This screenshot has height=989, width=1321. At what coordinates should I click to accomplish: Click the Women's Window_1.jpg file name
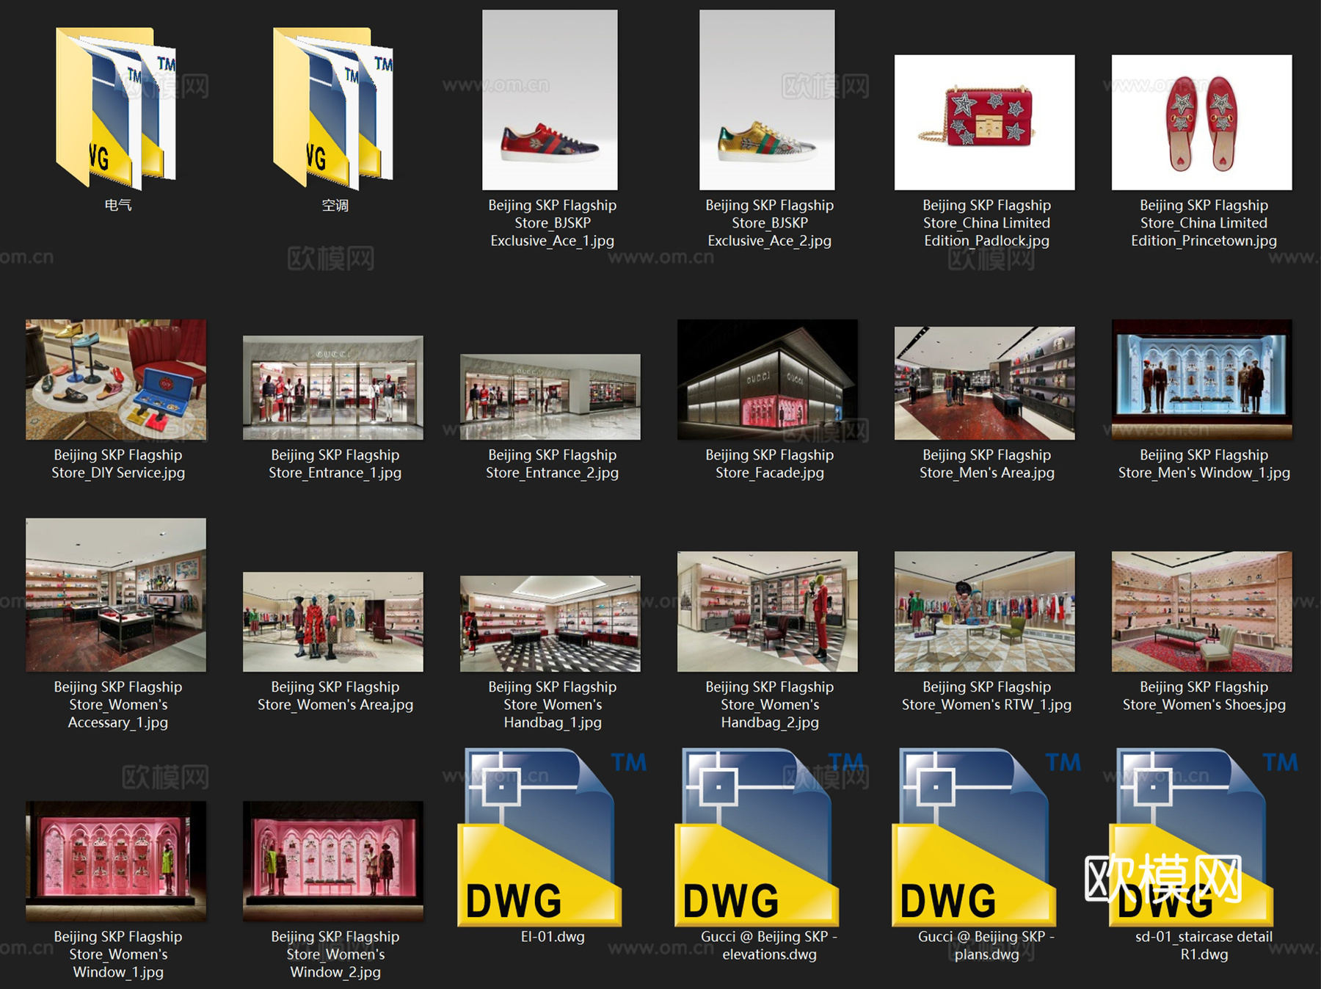coord(118,954)
